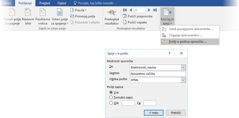Screen dimensions: 239x118
Task: Go to the previous record
Action: click(131, 10)
